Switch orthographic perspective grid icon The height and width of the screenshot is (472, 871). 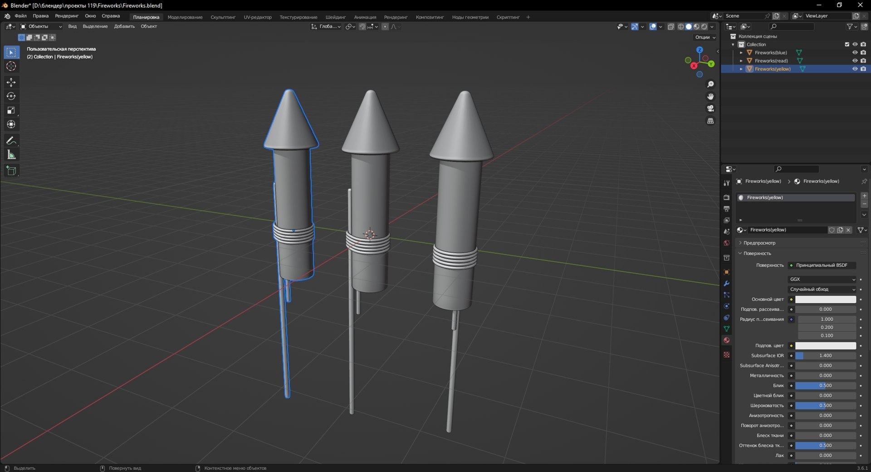coord(710,121)
